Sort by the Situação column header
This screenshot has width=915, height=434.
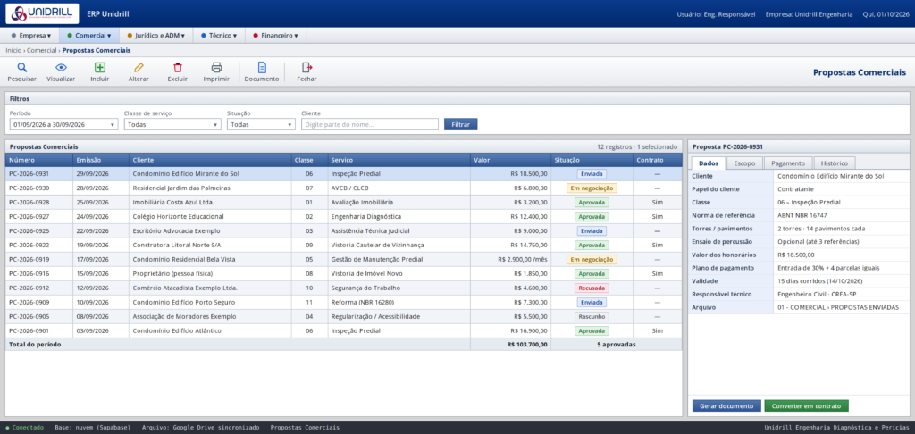point(592,160)
